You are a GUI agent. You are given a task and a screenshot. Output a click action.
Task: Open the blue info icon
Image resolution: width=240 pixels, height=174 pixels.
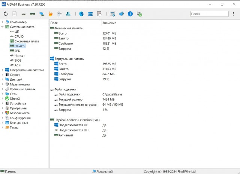[130, 14]
